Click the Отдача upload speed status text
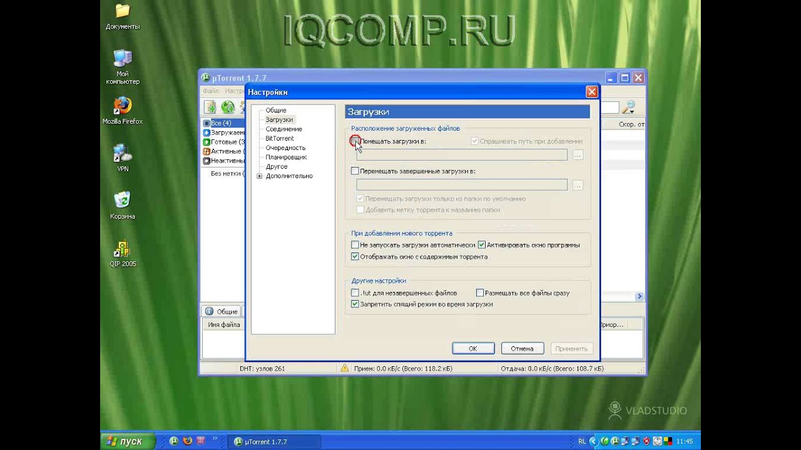 (x=552, y=369)
